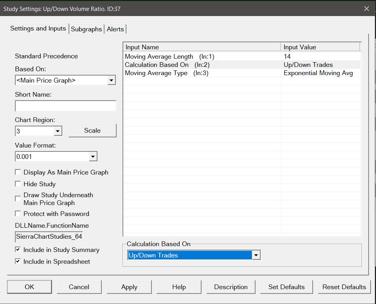
Task: Toggle Draw Study Underneath Main Price Graph
Action: pyautogui.click(x=18, y=199)
